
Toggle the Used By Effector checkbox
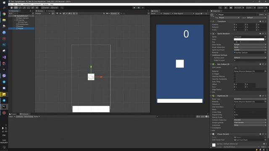(x=235, y=76)
